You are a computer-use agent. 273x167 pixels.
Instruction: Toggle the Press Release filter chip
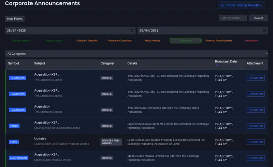153,40
